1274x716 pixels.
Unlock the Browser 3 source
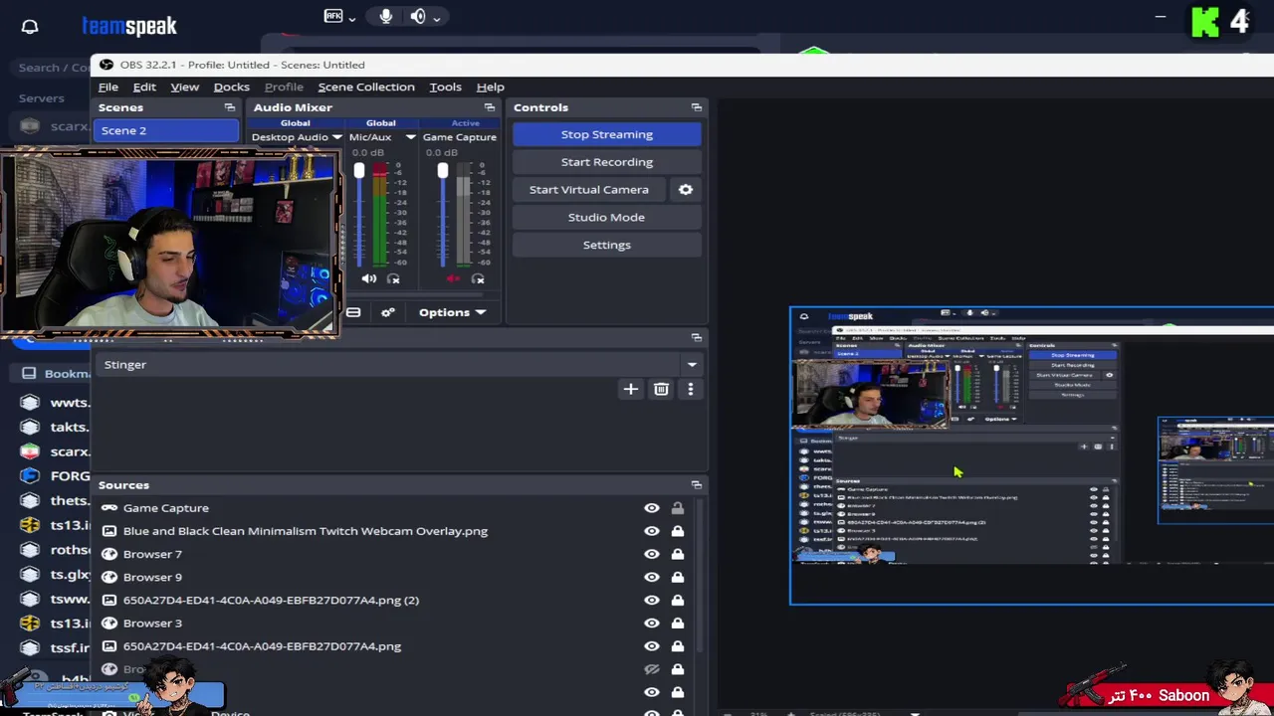click(x=677, y=623)
